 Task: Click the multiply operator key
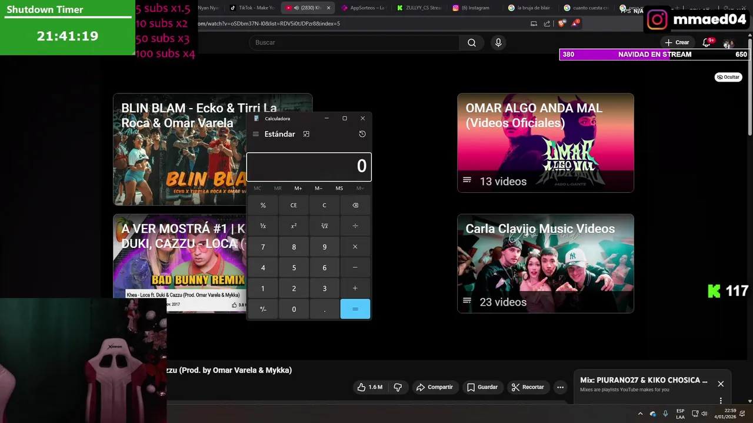(355, 247)
